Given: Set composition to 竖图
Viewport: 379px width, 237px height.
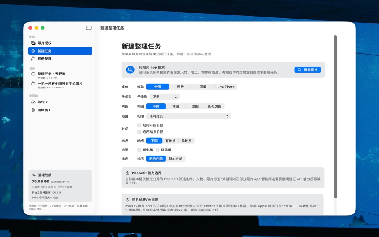Looking at the screenshot, I should pyautogui.click(x=195, y=106).
